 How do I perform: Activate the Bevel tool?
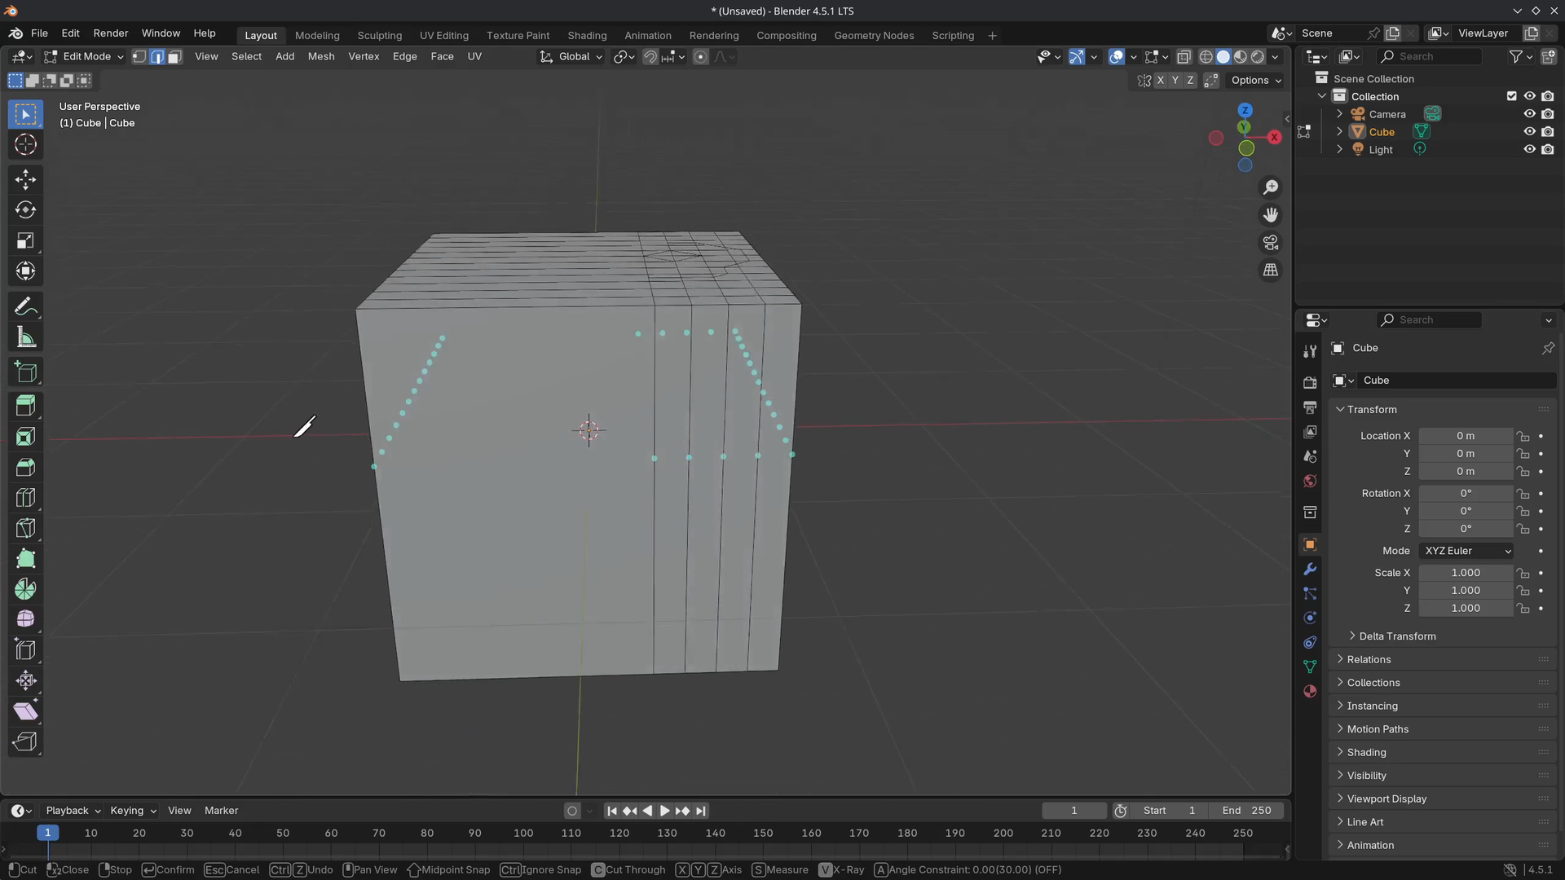click(25, 467)
